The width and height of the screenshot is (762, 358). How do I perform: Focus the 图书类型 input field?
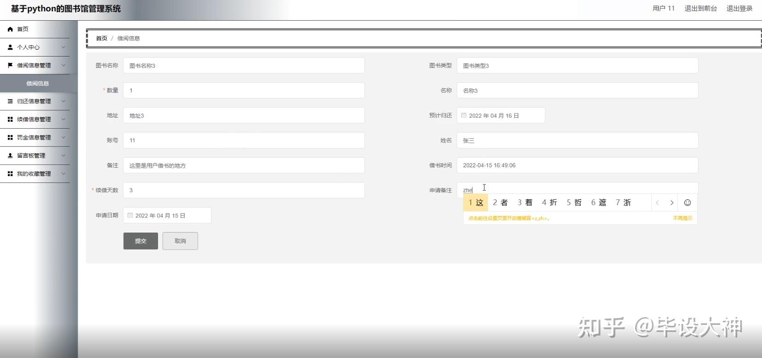[x=577, y=65]
